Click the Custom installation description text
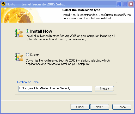The image size is (135, 114). pos(68,62)
